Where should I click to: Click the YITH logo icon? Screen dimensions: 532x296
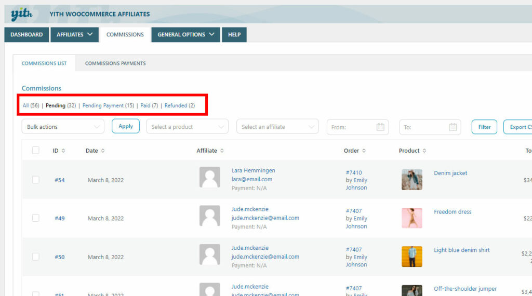[22, 14]
